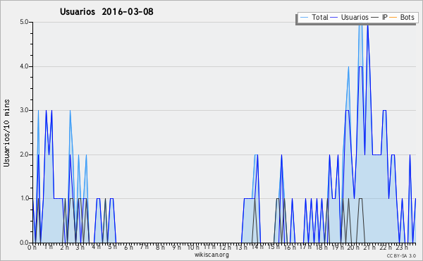This screenshot has width=423, height=261.
Task: Click the '17 h' x-axis label
Action: [305, 247]
